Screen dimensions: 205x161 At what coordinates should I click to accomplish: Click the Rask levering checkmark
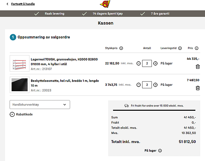coord(36,14)
